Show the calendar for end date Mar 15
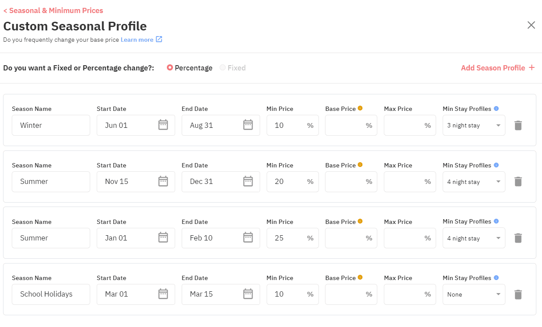 tap(248, 294)
